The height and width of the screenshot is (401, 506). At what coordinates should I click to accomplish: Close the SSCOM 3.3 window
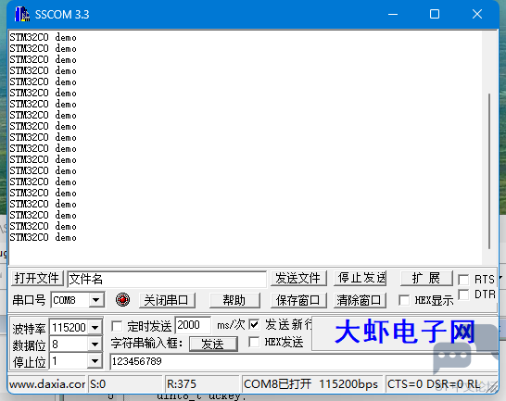(x=477, y=14)
